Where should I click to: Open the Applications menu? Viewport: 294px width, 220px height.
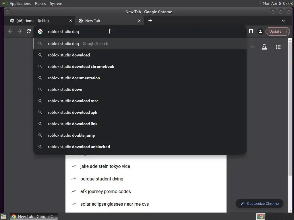coord(20,3)
